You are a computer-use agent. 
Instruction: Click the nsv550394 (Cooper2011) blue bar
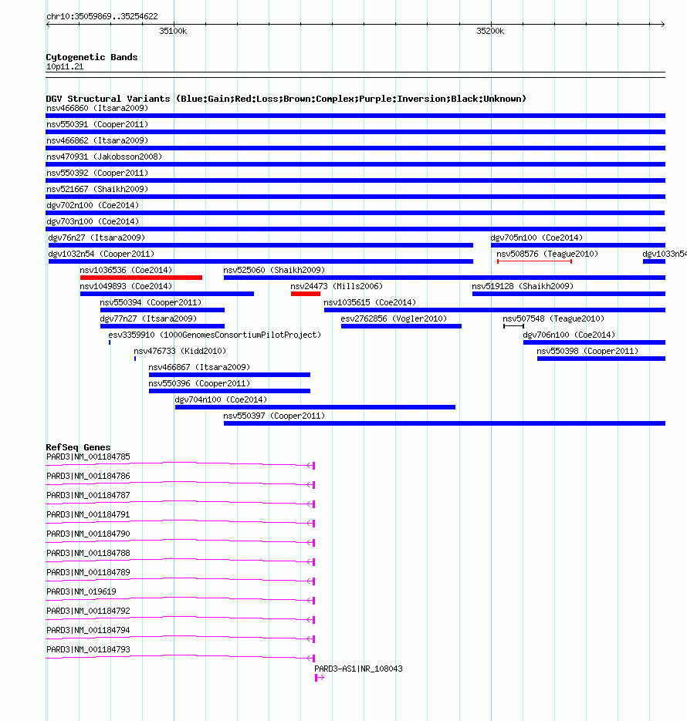pyautogui.click(x=162, y=310)
